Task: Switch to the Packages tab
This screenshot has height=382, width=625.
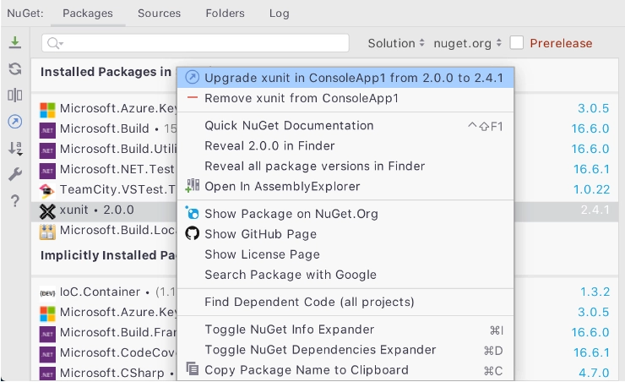Action: point(88,14)
